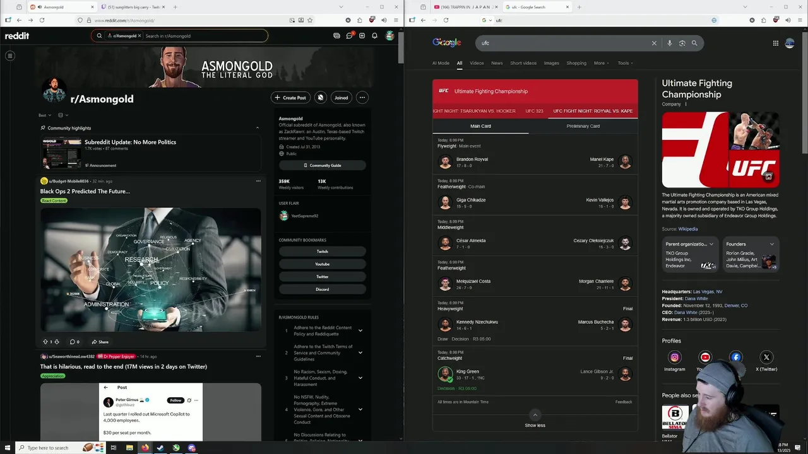
Task: Open Steam from the Windows taskbar
Action: tap(160, 448)
